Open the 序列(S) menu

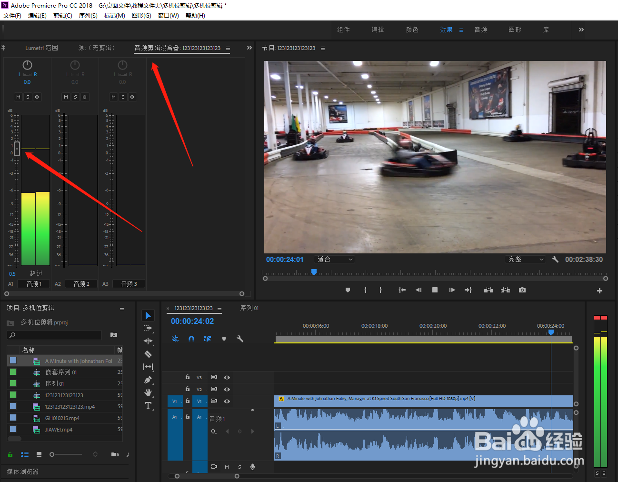point(88,16)
